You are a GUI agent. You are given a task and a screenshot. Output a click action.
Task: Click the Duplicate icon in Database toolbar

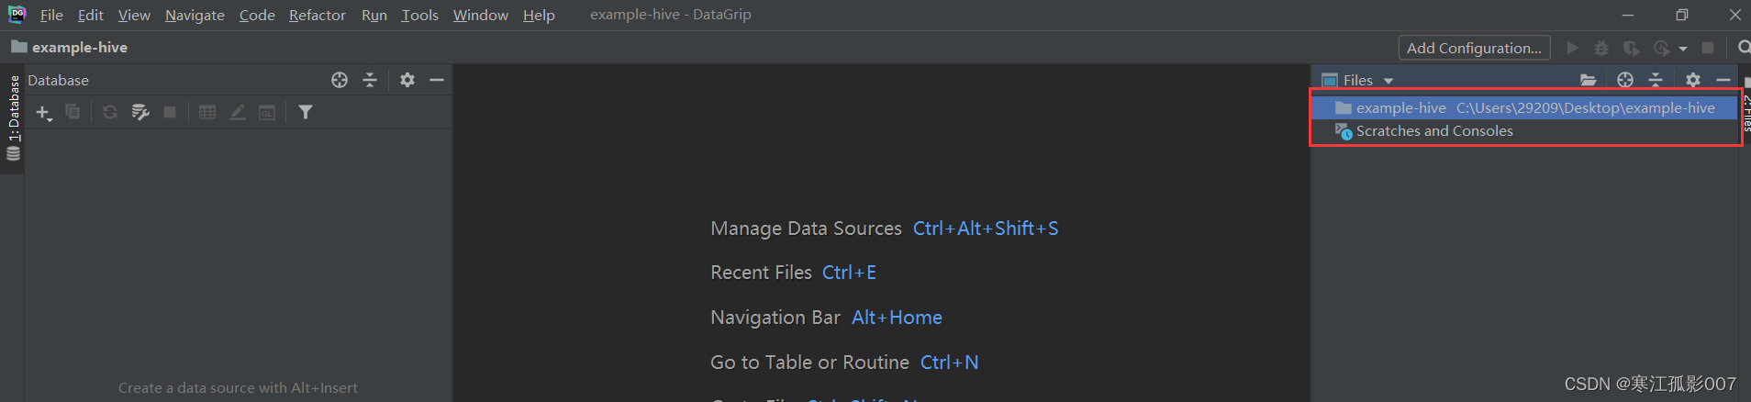(x=72, y=112)
